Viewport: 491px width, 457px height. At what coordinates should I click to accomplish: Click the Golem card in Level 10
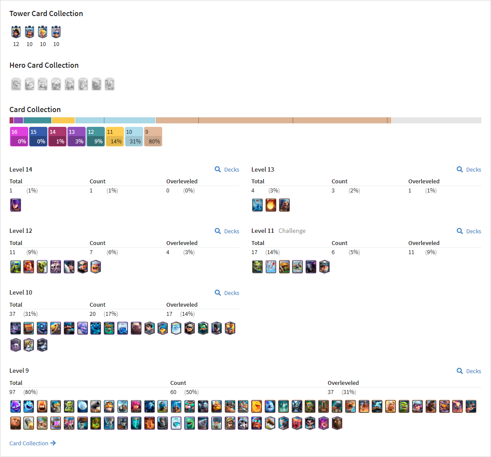[136, 328]
